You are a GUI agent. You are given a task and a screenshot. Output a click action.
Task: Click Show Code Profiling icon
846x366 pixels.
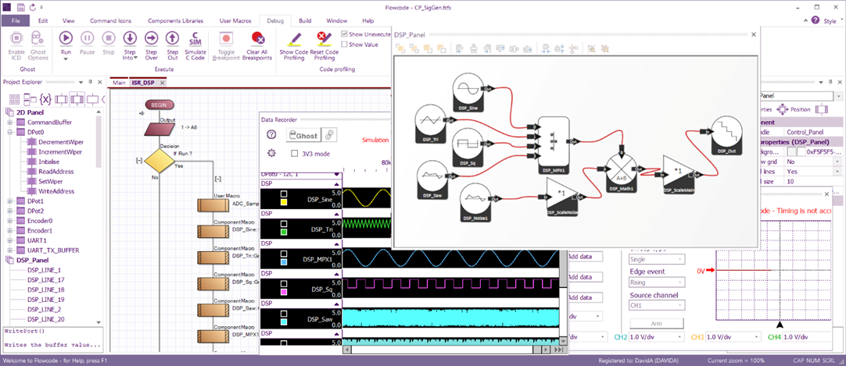(294, 37)
